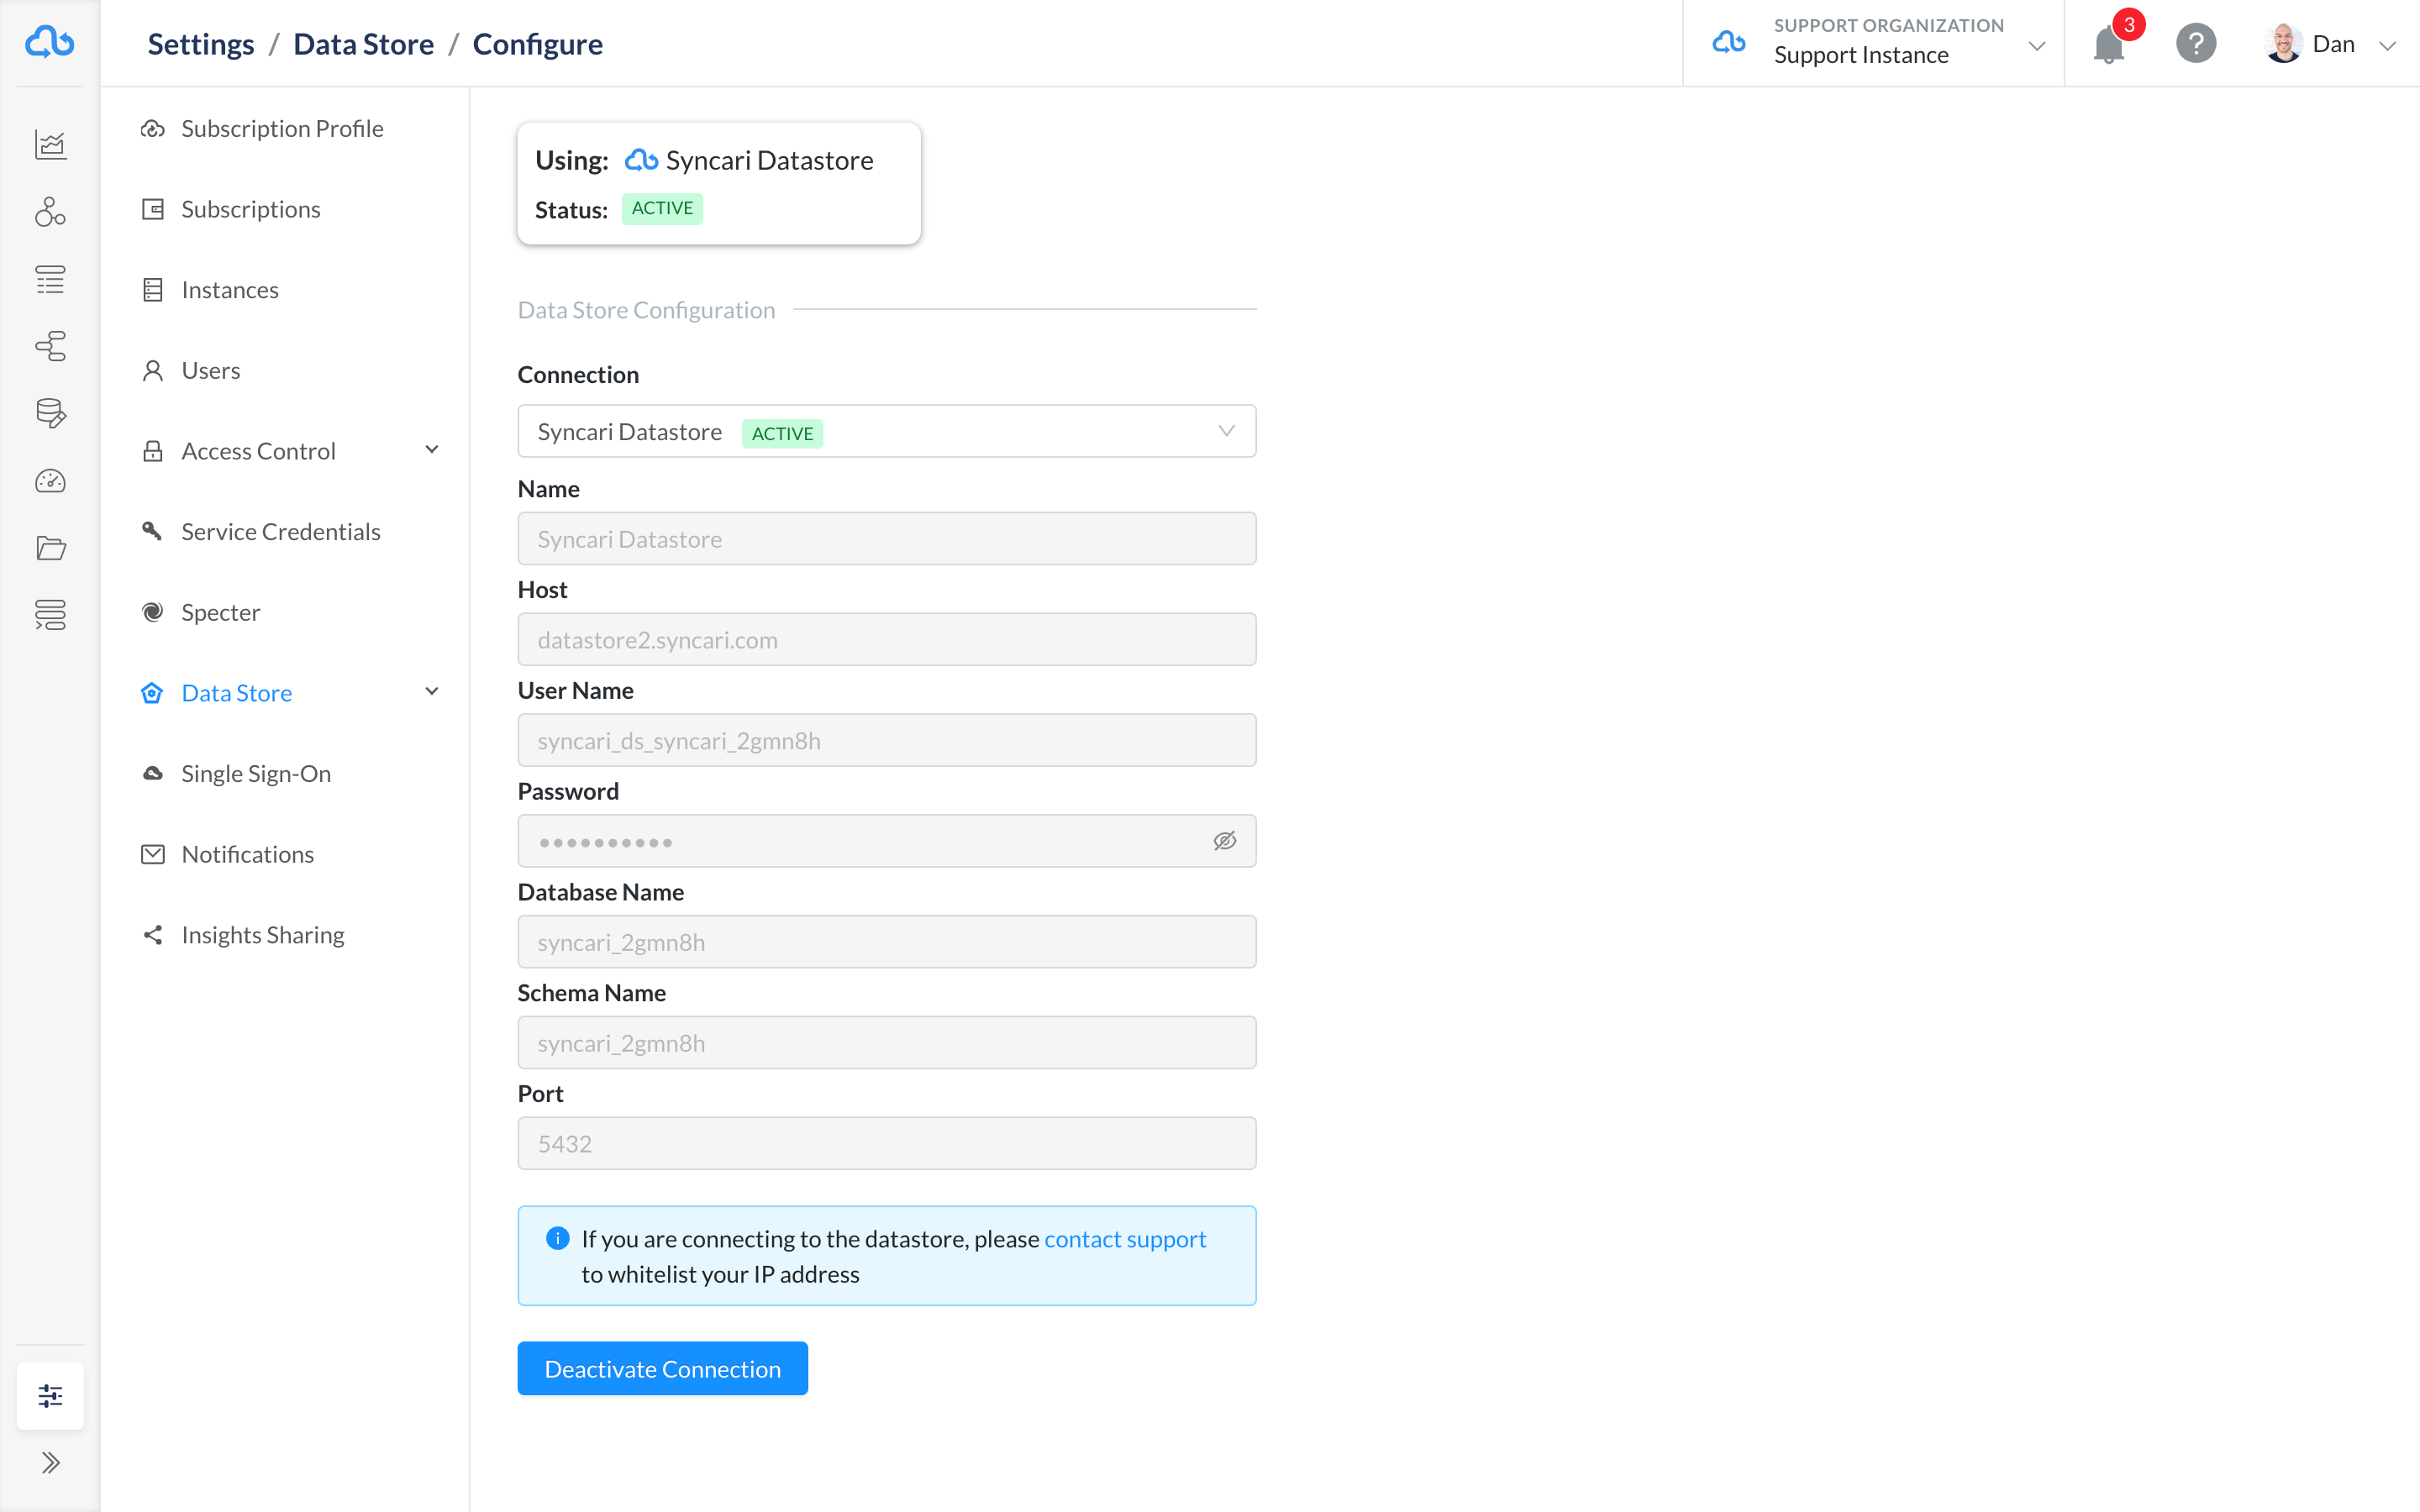
Task: Open the three-circles entities icon in left rail
Action: point(50,212)
